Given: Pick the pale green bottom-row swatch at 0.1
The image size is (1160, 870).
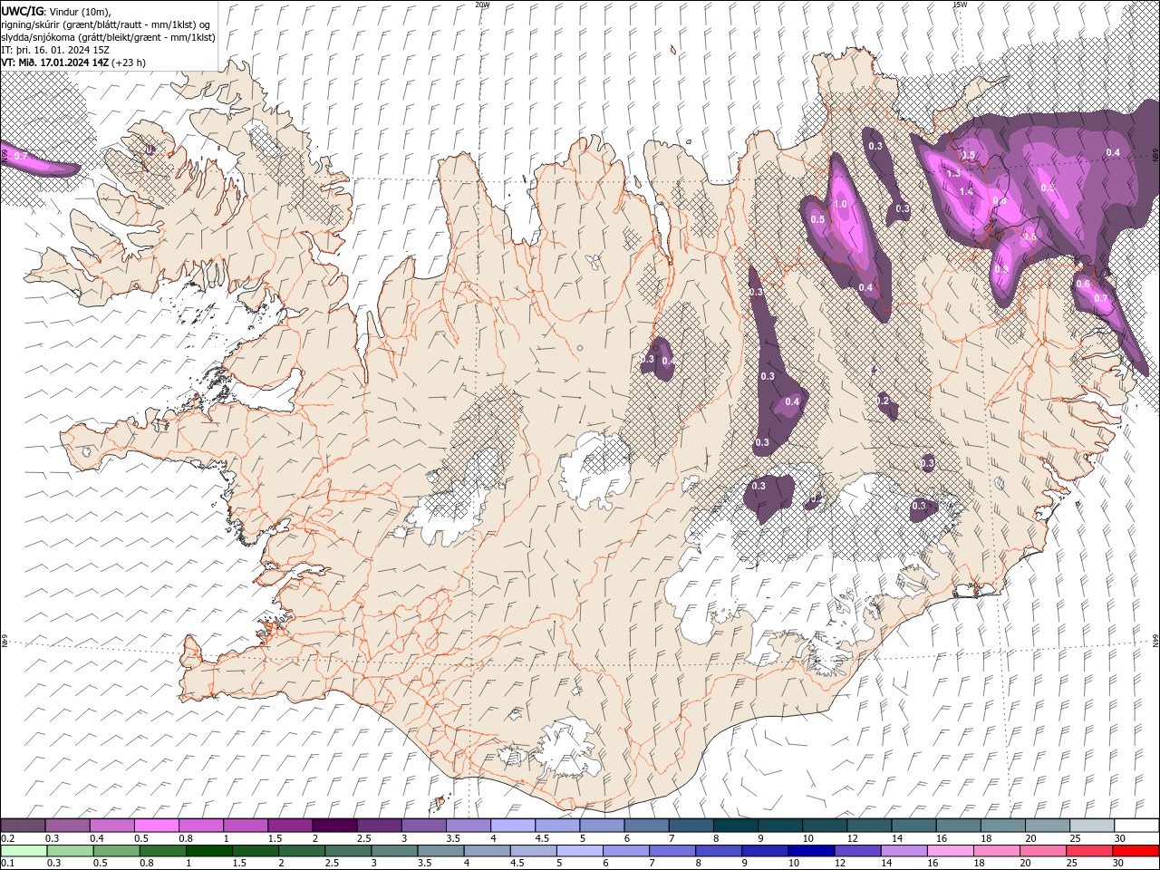Looking at the screenshot, I should (23, 851).
